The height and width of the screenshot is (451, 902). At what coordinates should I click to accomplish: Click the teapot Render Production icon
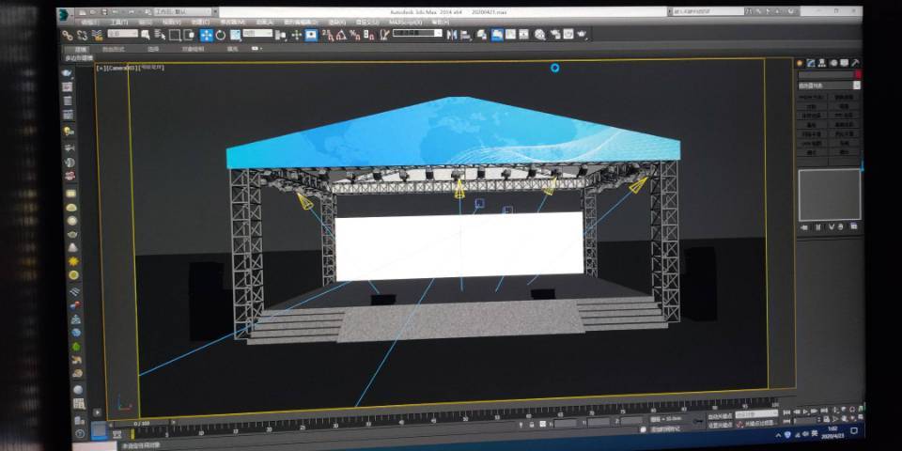coord(583,35)
